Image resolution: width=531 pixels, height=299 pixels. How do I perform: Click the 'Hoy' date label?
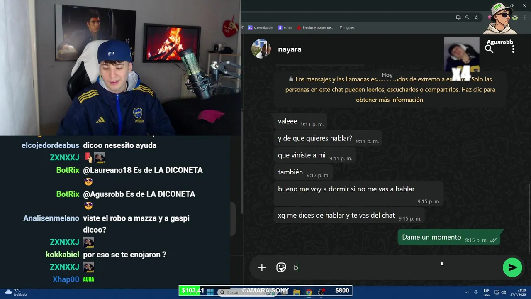pyautogui.click(x=387, y=75)
